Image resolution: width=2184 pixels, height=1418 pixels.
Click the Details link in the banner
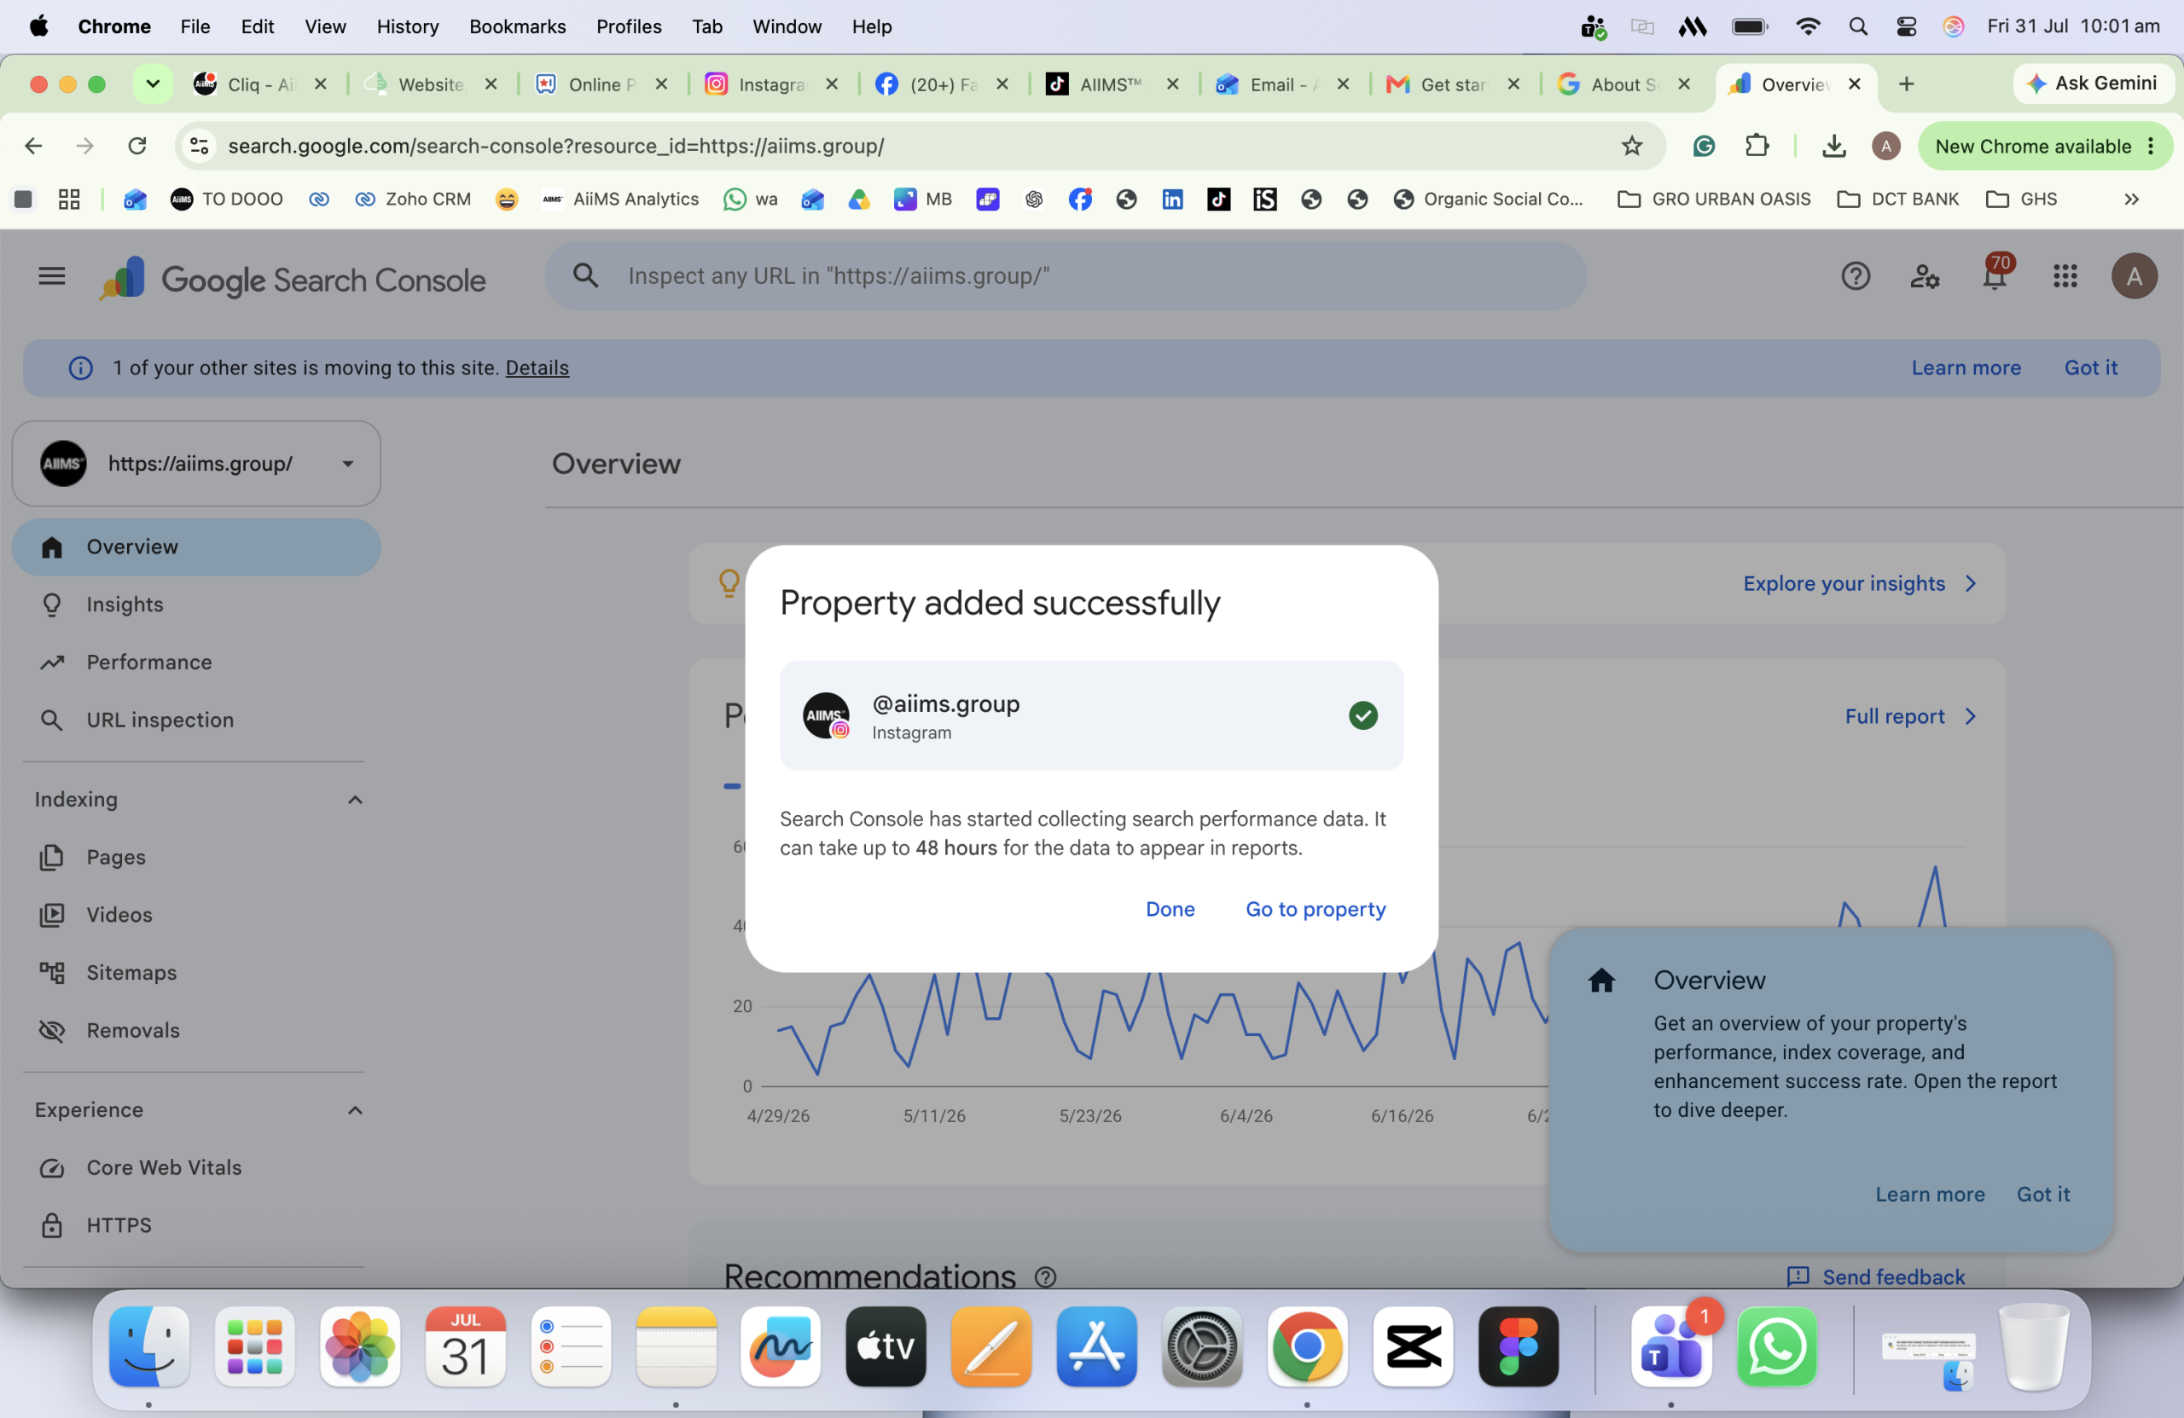pyautogui.click(x=537, y=368)
